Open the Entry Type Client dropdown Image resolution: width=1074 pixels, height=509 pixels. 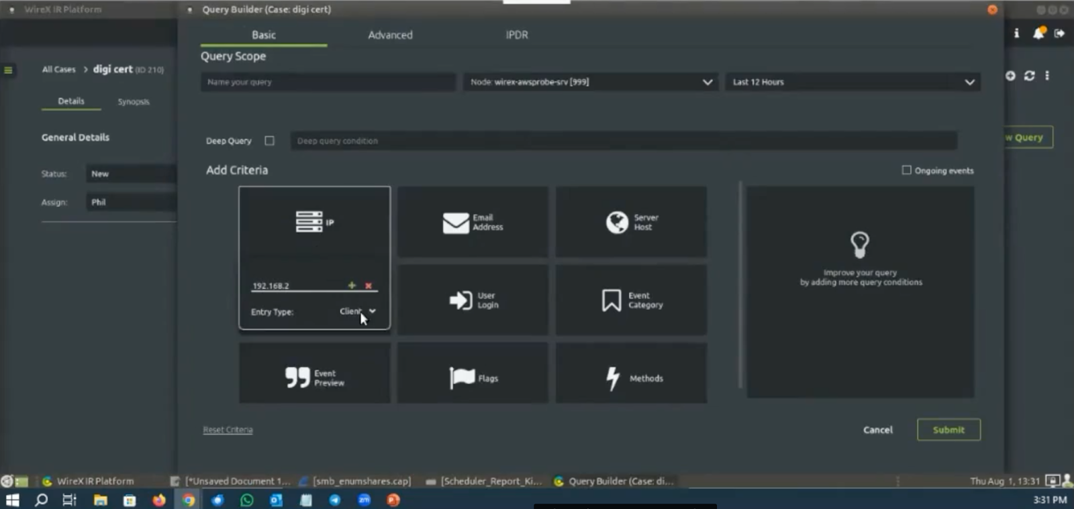(x=358, y=311)
